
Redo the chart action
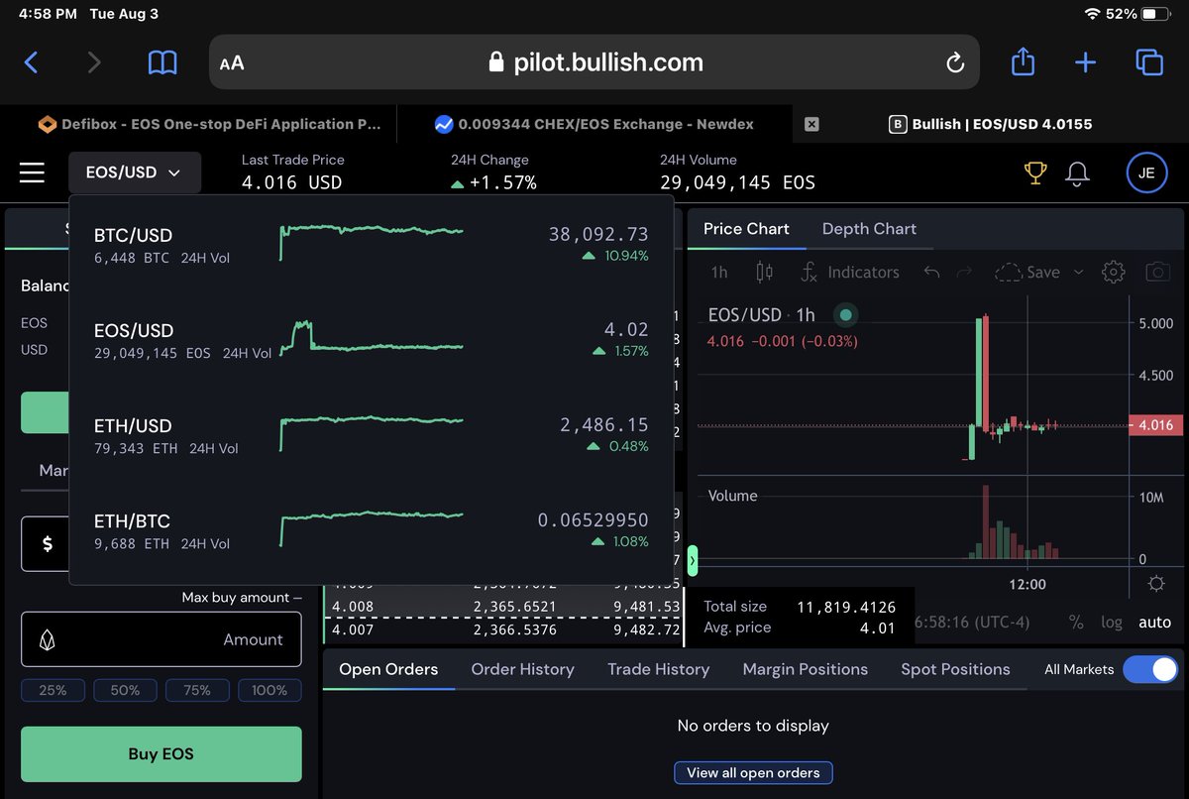(964, 272)
